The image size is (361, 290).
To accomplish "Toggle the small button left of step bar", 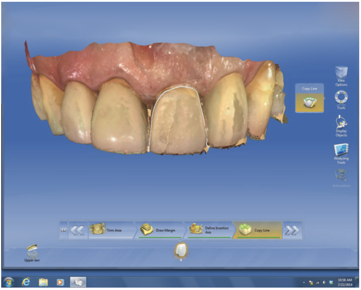I will 63,230.
